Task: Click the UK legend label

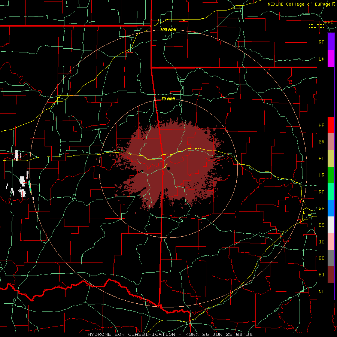Action: click(321, 59)
